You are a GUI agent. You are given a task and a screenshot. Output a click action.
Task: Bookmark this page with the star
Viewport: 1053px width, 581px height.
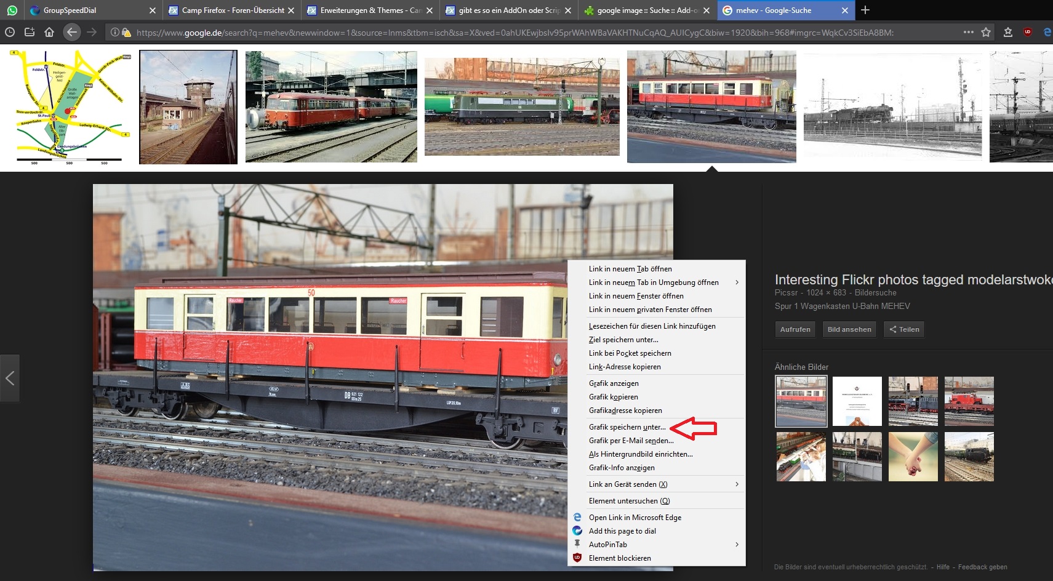(986, 32)
